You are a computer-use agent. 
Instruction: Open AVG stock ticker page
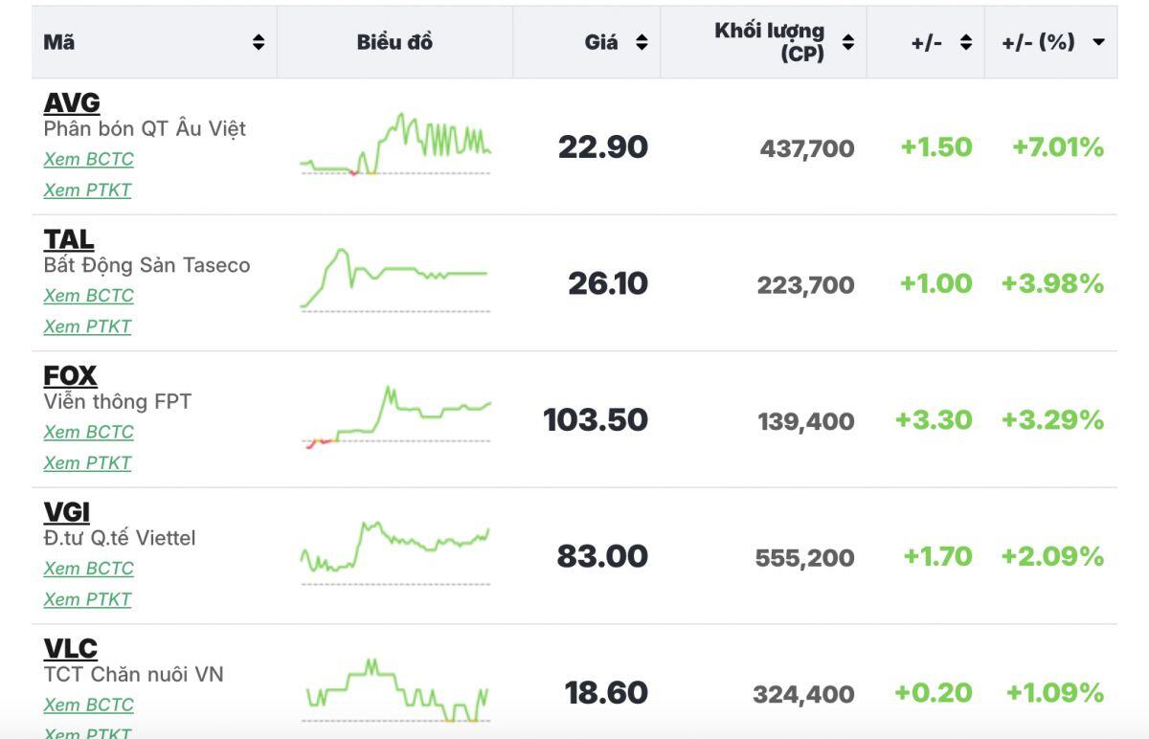point(72,102)
